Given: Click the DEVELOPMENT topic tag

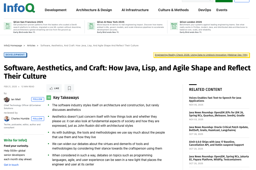Looking at the screenshot, I should (15, 55).
